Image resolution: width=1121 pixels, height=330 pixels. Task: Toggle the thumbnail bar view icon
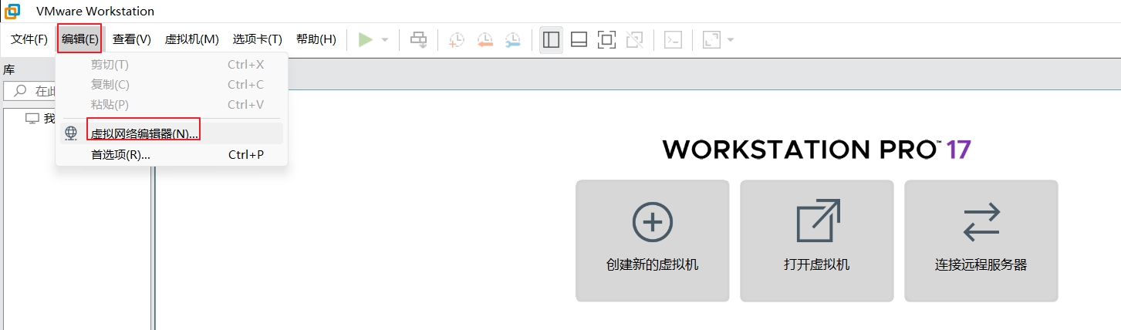(x=579, y=39)
